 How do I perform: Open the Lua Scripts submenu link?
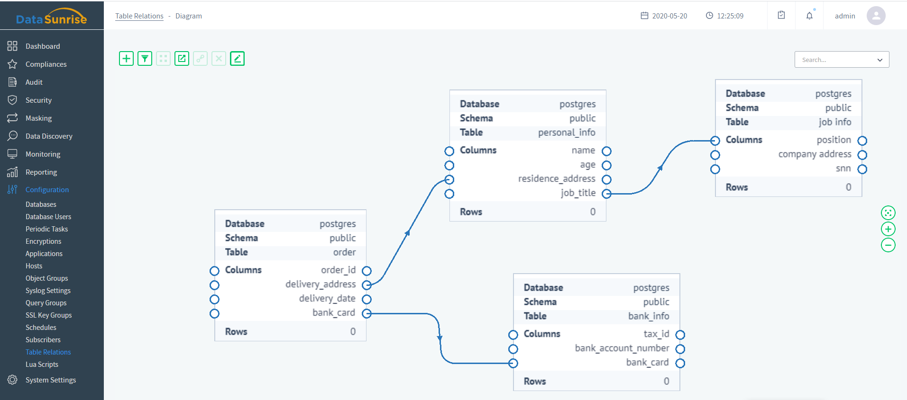pyautogui.click(x=42, y=364)
